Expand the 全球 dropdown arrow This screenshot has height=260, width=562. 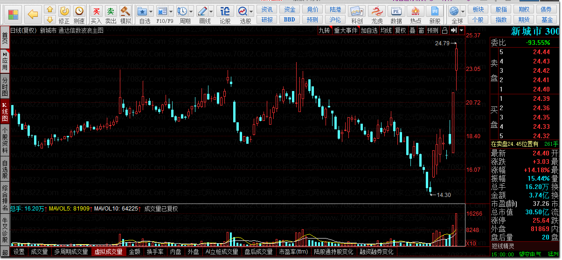[x=463, y=11]
